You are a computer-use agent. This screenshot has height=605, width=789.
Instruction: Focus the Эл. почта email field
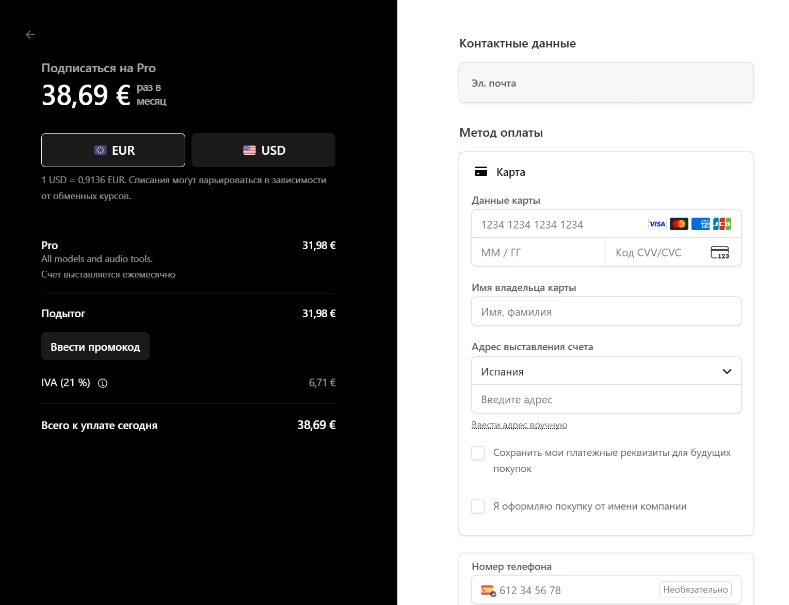pos(606,83)
